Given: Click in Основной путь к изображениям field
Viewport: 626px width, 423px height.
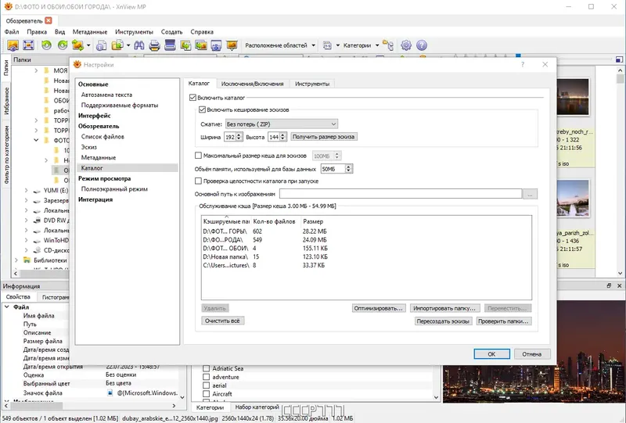Looking at the screenshot, I should coord(401,194).
